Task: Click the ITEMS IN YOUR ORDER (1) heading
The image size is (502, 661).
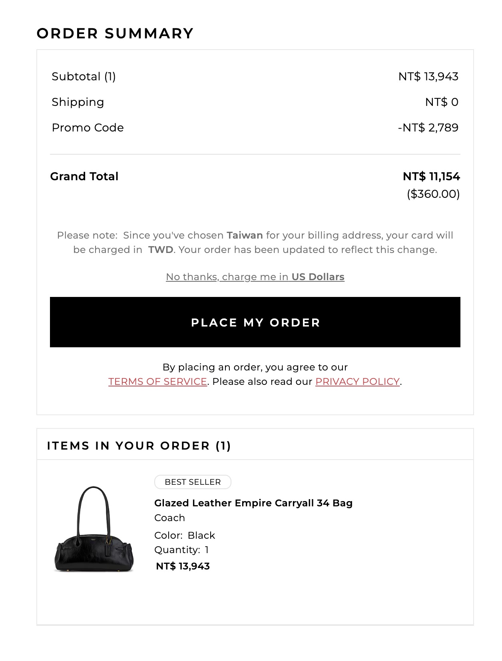Action: 139,446
